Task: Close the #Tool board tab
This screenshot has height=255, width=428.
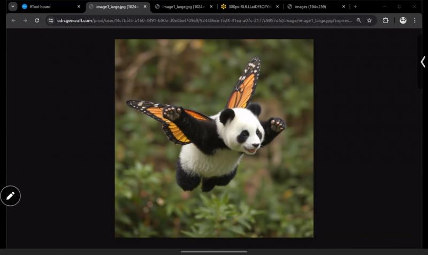Action: [x=79, y=6]
